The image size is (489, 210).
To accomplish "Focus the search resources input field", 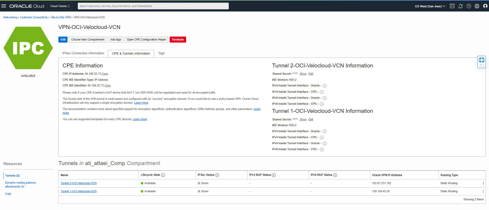I will (x=153, y=6).
